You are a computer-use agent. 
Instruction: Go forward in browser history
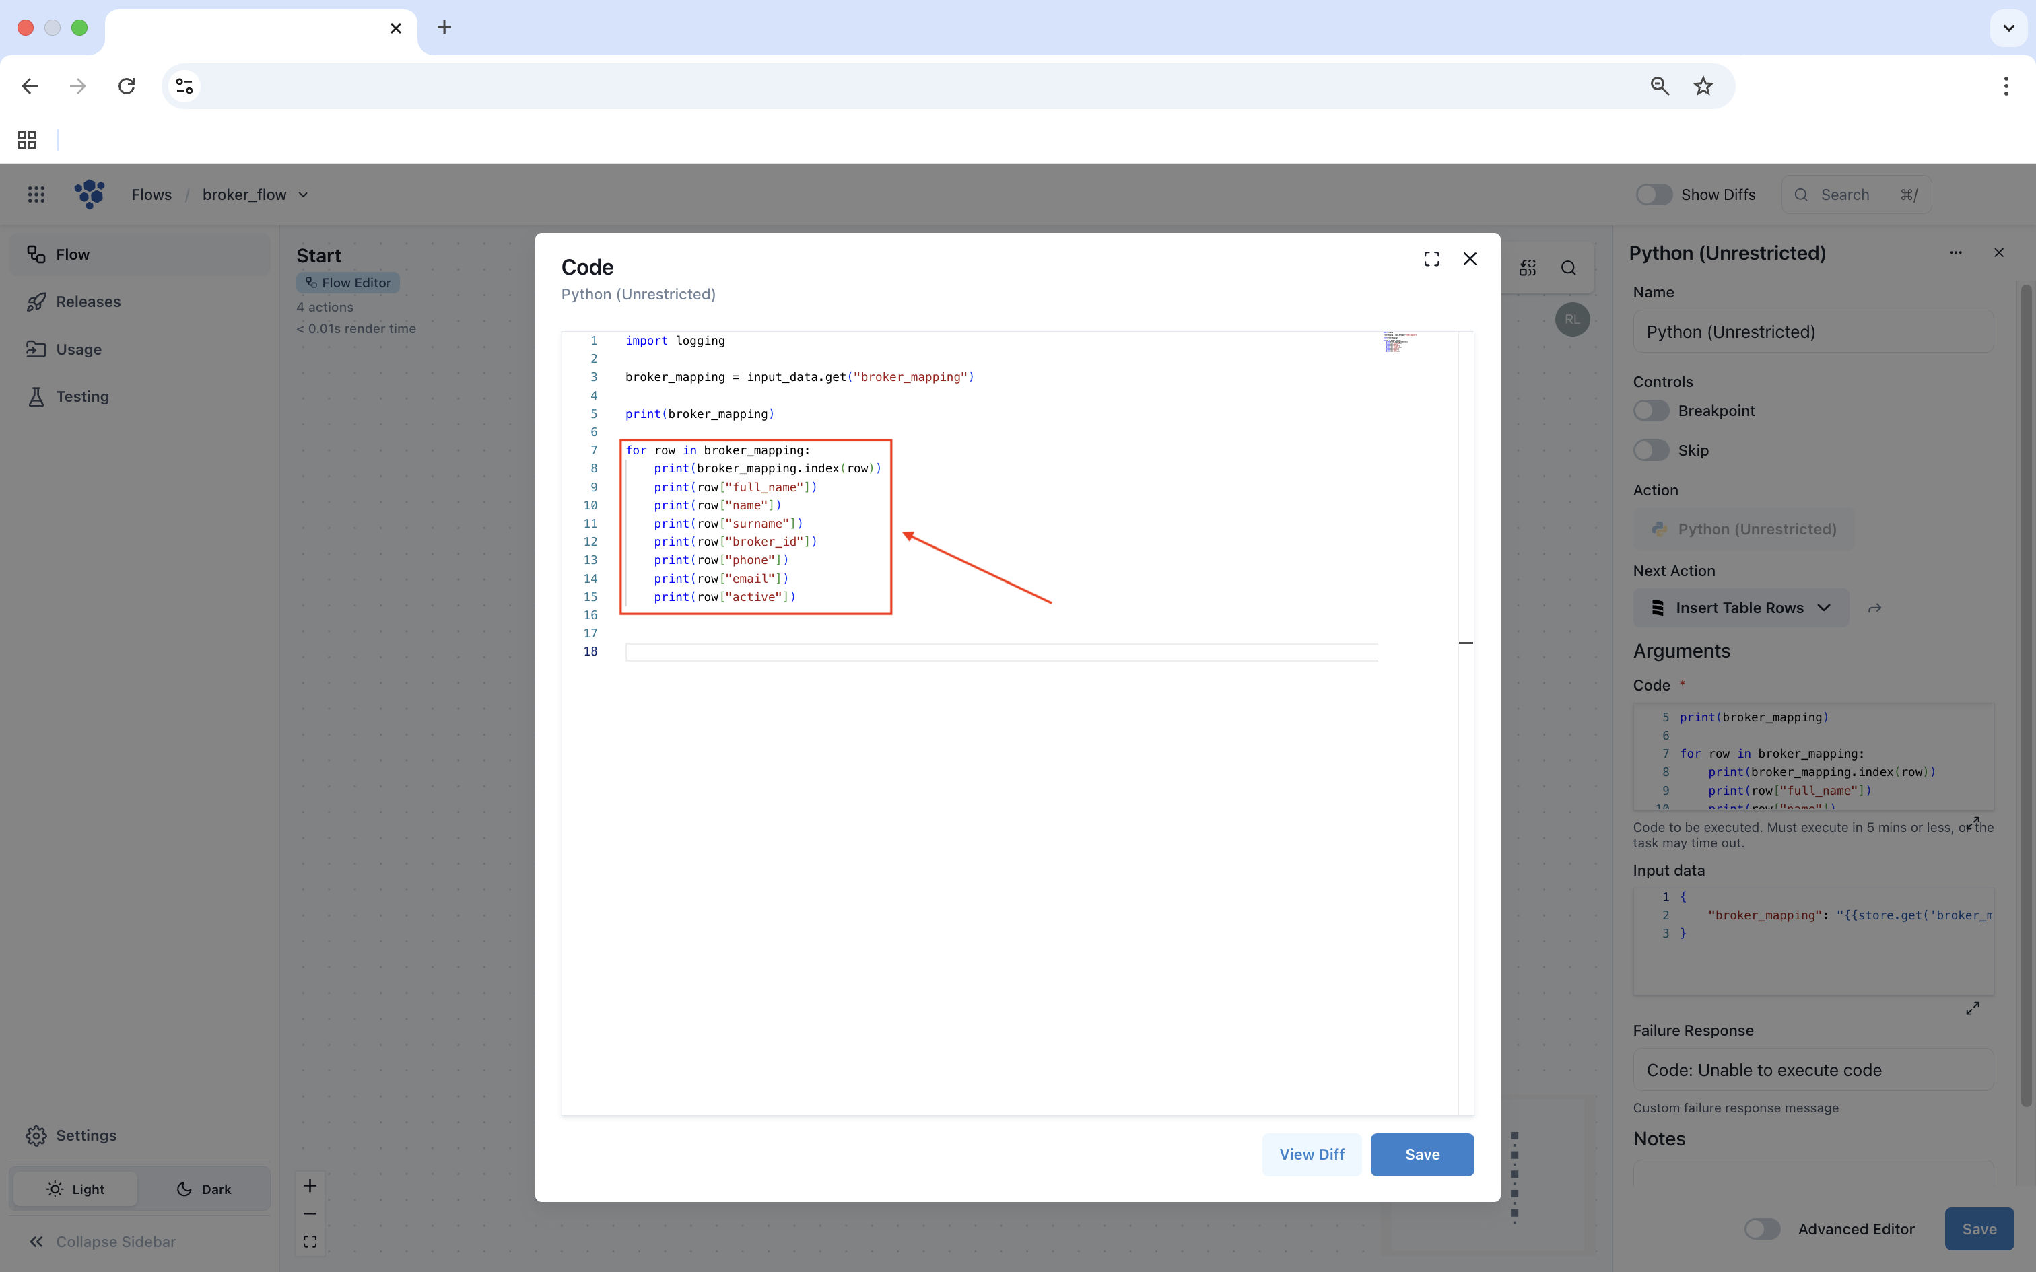[x=77, y=86]
